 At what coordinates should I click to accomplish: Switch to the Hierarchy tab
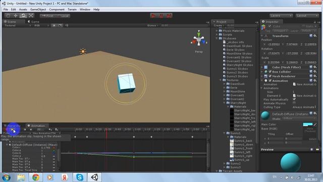pyautogui.click(x=12, y=126)
